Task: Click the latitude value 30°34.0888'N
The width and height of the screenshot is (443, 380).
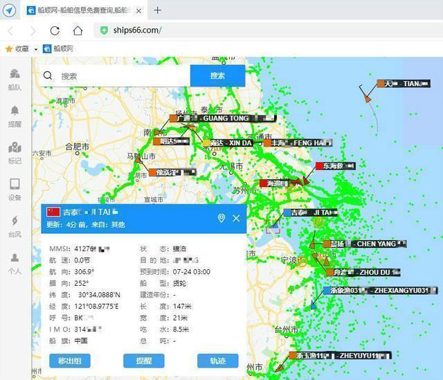Action: click(99, 295)
